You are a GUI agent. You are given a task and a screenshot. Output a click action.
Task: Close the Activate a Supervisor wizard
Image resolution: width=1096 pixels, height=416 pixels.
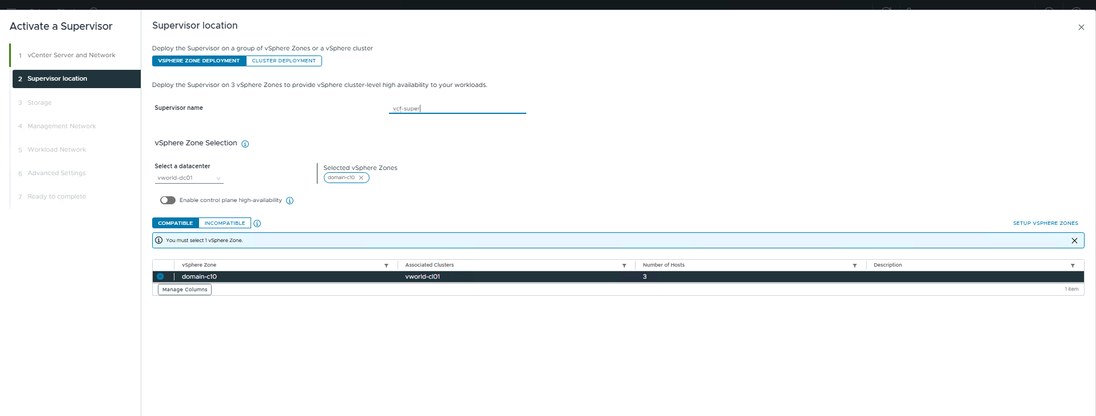(x=1081, y=27)
